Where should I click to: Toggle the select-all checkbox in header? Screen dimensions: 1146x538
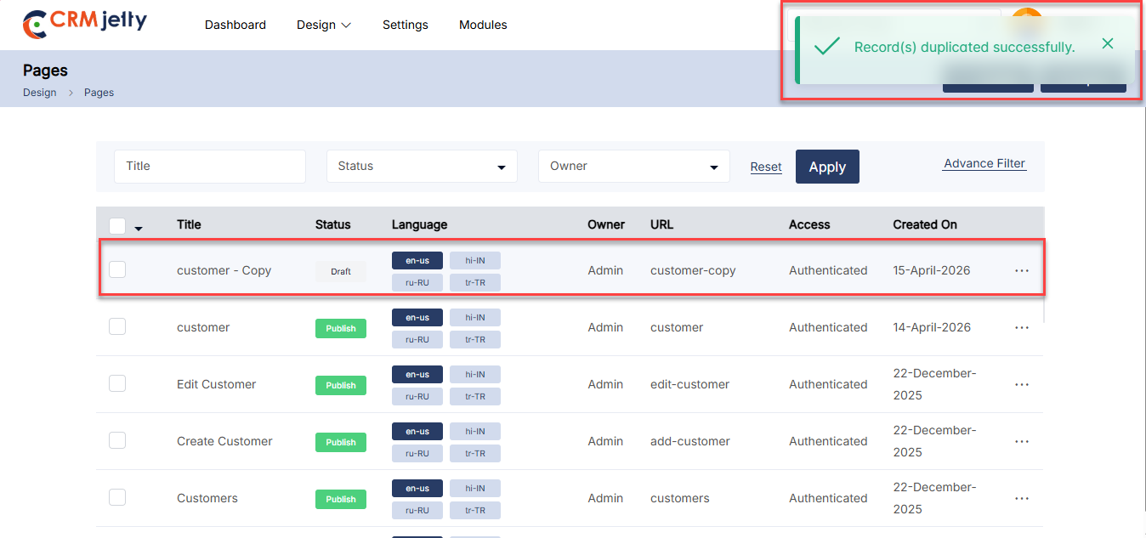(117, 225)
